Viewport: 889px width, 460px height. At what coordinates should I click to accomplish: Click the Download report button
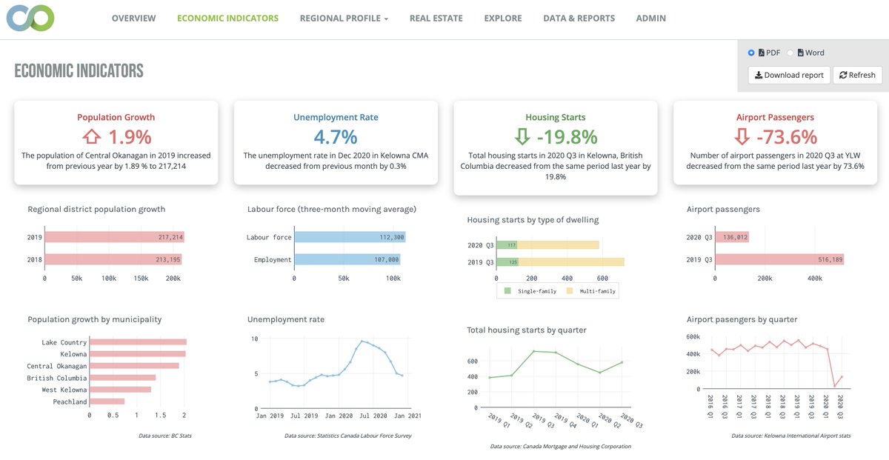789,75
